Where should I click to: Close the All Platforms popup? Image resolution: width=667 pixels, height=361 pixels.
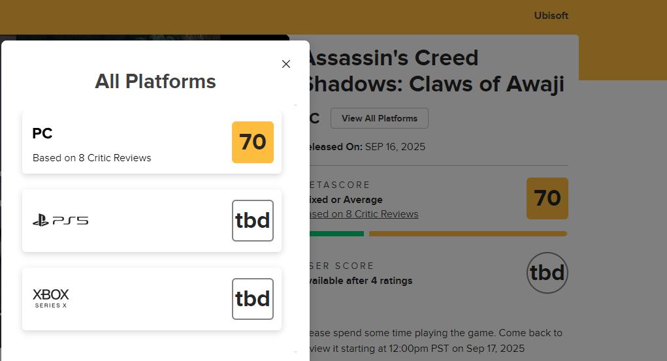point(285,64)
